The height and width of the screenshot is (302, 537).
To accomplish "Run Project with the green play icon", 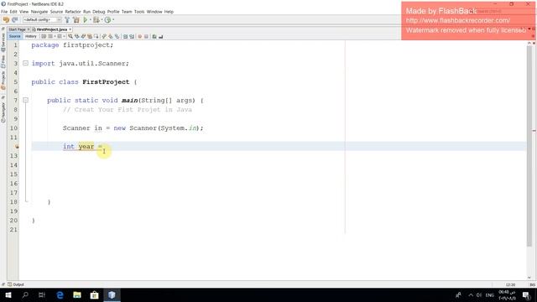I will (86, 20).
